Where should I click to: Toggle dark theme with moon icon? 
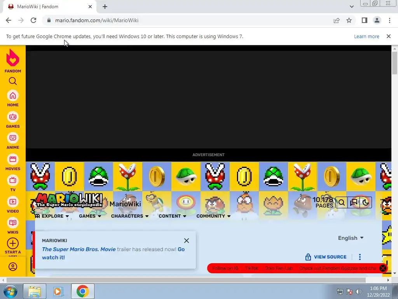365,202
